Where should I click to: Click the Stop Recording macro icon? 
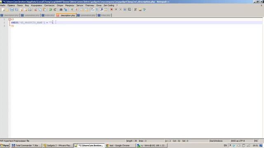[116, 10]
